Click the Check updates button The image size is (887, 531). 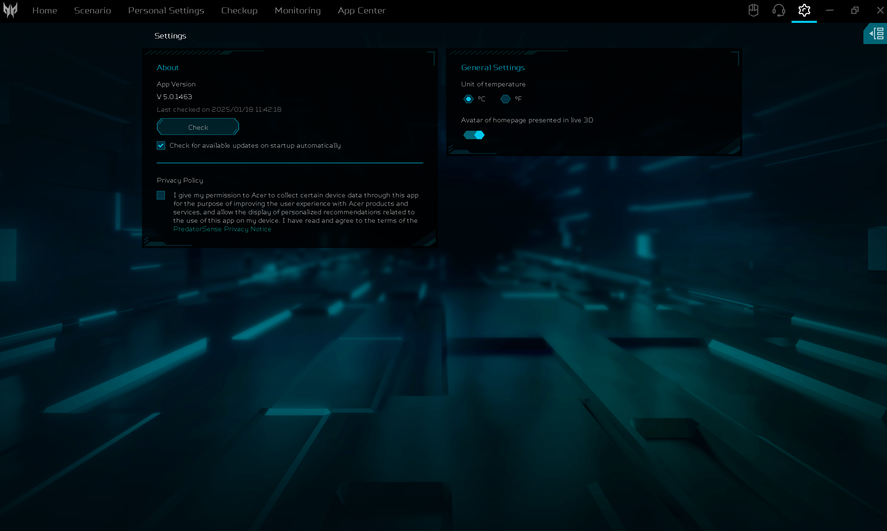198,127
